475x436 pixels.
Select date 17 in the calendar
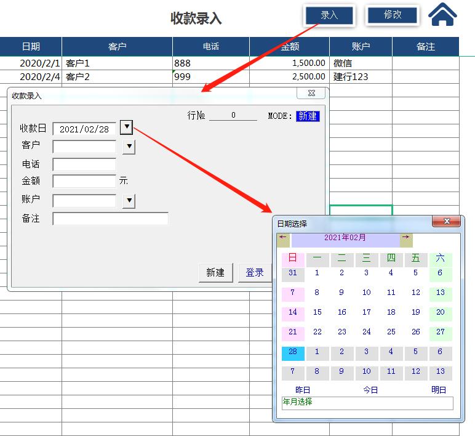(367, 314)
